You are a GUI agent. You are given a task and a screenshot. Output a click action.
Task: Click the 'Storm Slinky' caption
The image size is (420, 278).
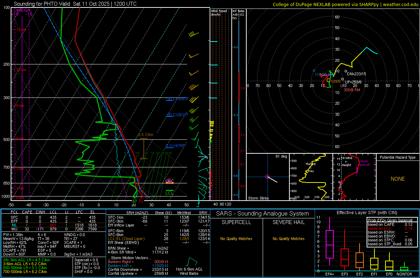pos(258,198)
